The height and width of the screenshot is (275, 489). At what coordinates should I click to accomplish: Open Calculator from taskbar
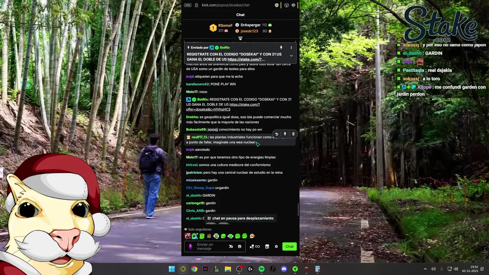point(317,269)
